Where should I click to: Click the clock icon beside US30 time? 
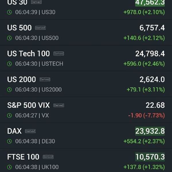(x=9, y=12)
